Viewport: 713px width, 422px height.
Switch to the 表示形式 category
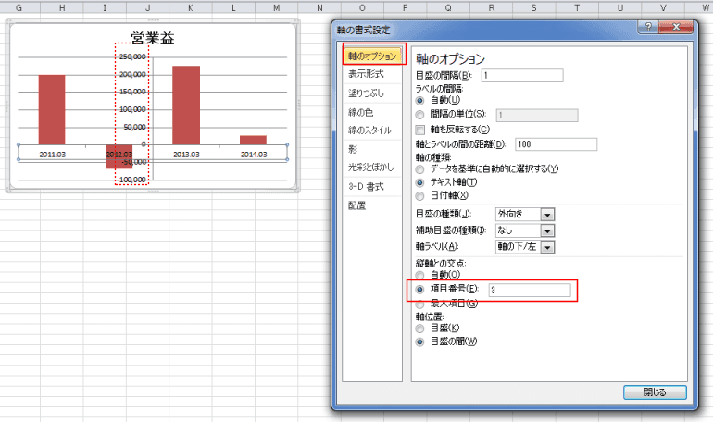(x=366, y=74)
